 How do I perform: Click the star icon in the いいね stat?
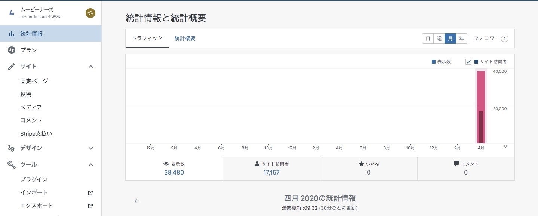pos(361,164)
